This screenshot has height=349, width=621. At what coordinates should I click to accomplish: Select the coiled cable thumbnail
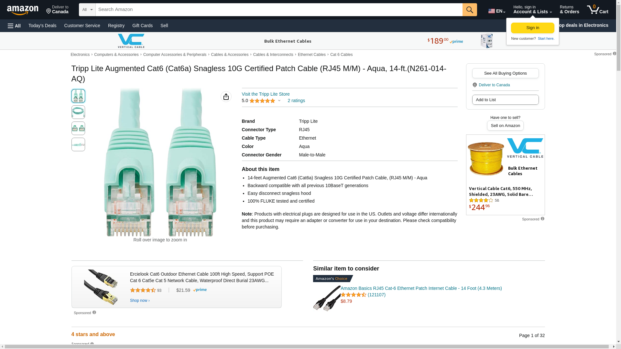point(78,112)
